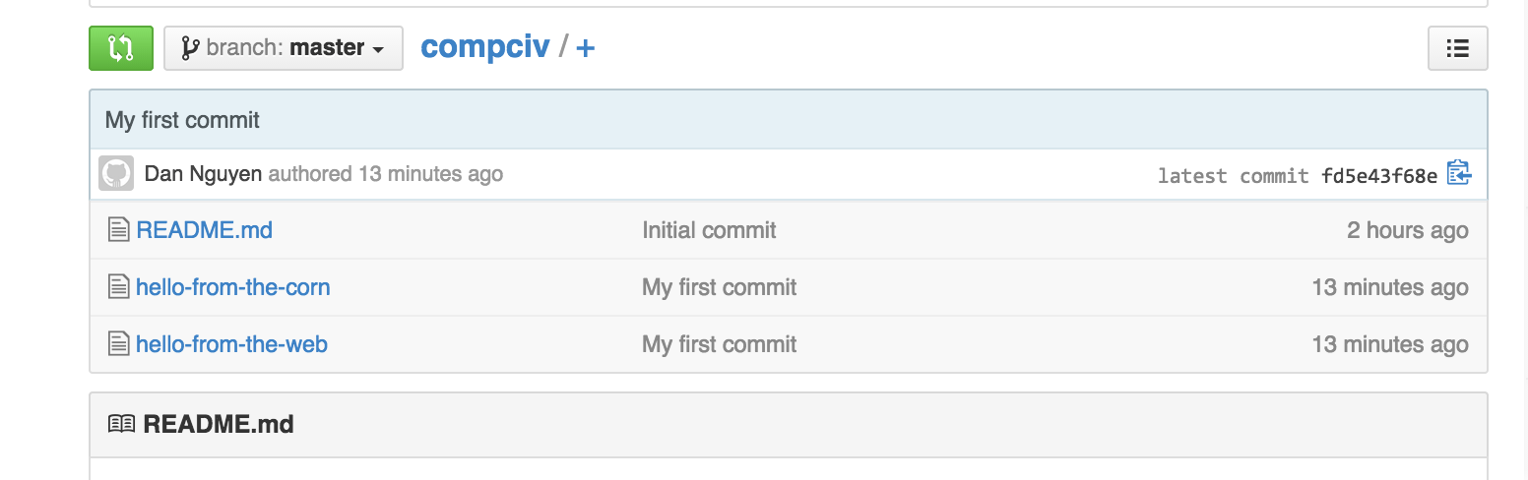Open the hello-from-the-web file

tap(231, 344)
